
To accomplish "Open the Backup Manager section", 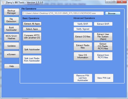I will (x=12, y=12).
